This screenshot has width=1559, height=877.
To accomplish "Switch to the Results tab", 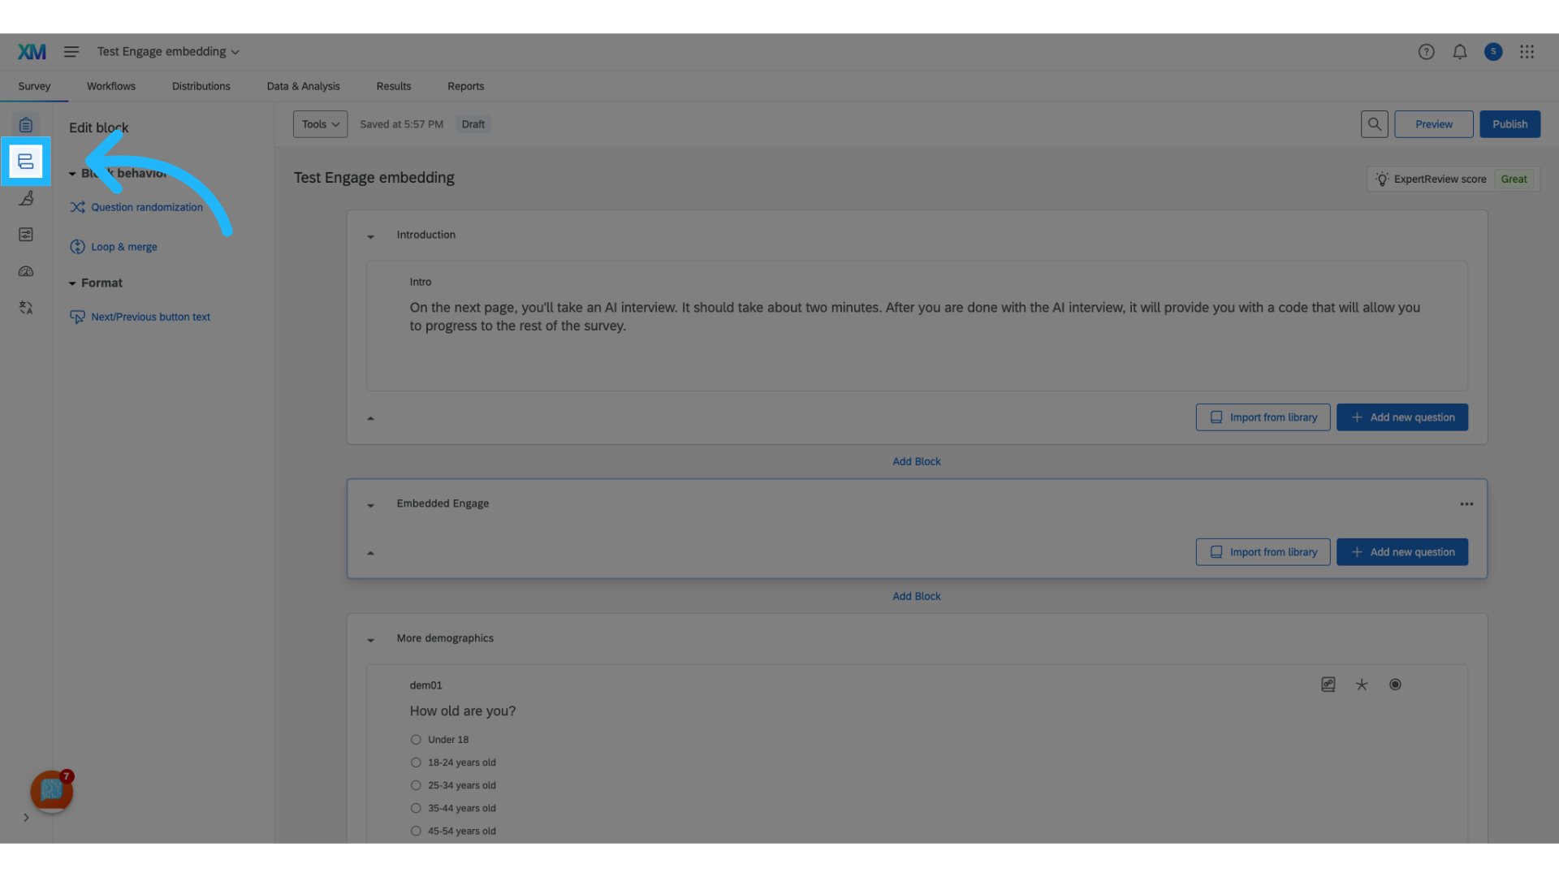I will tap(394, 86).
